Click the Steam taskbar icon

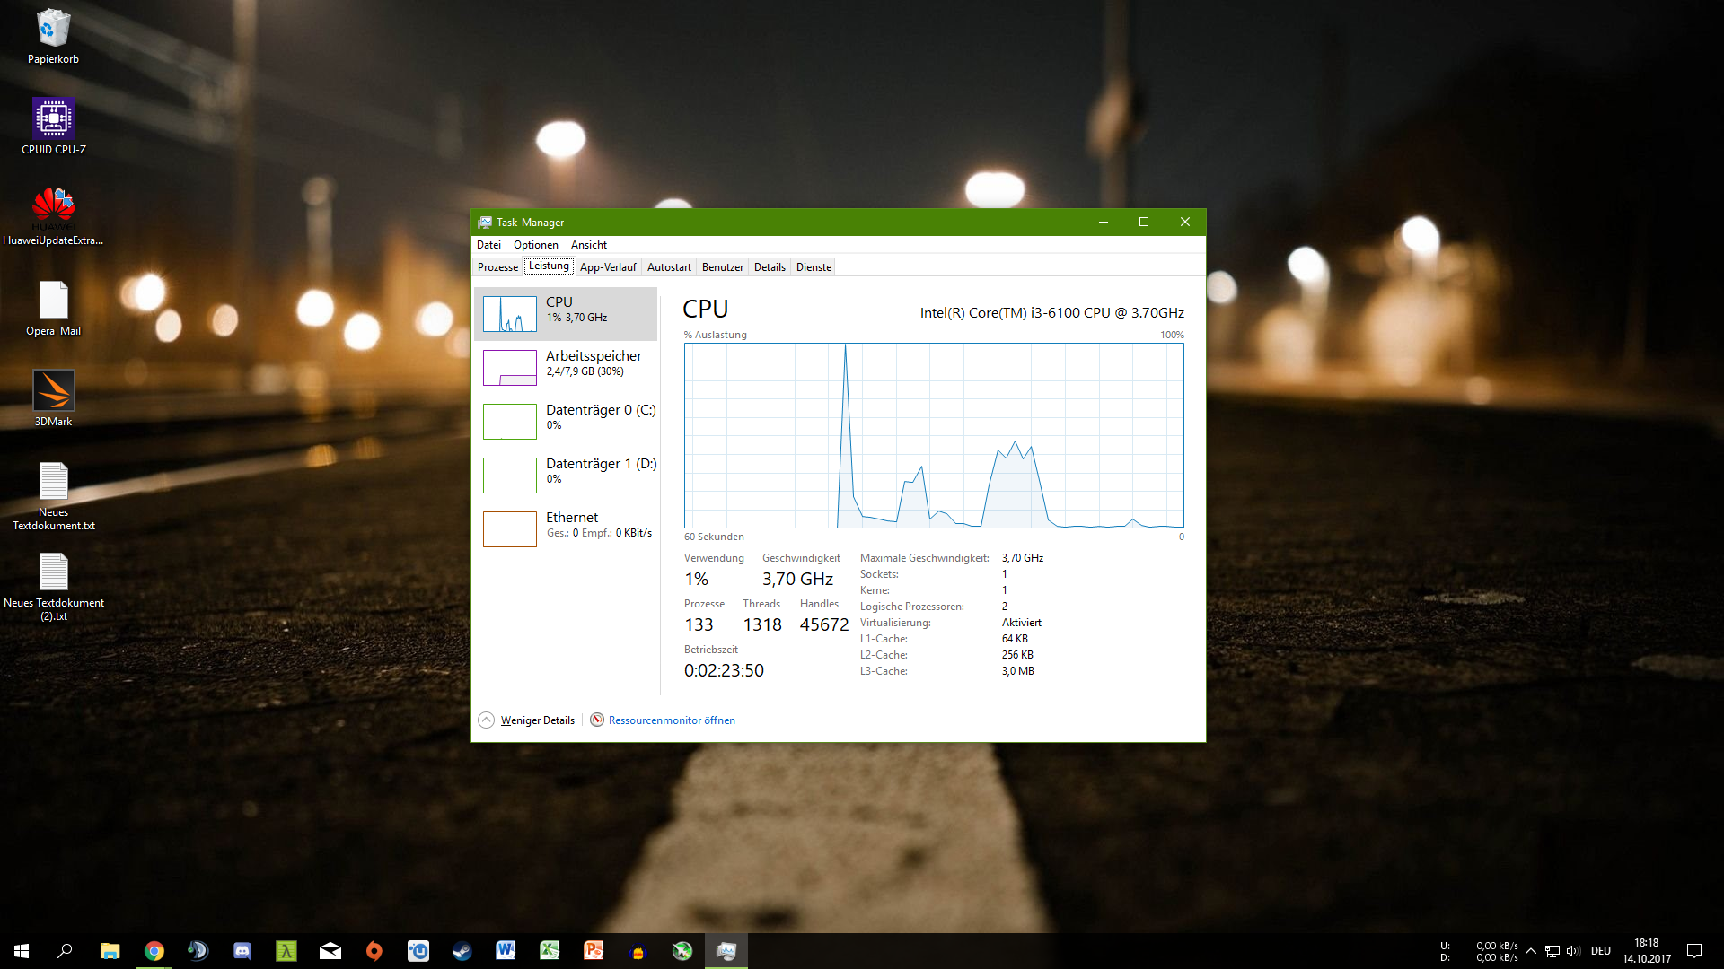pos(462,951)
